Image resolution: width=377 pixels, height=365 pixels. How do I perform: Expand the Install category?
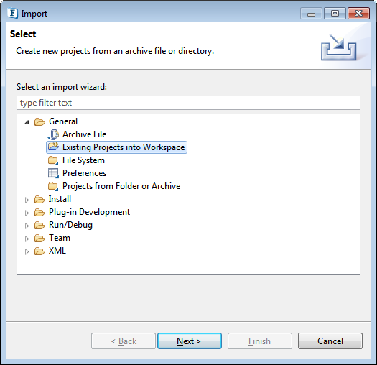coord(27,200)
